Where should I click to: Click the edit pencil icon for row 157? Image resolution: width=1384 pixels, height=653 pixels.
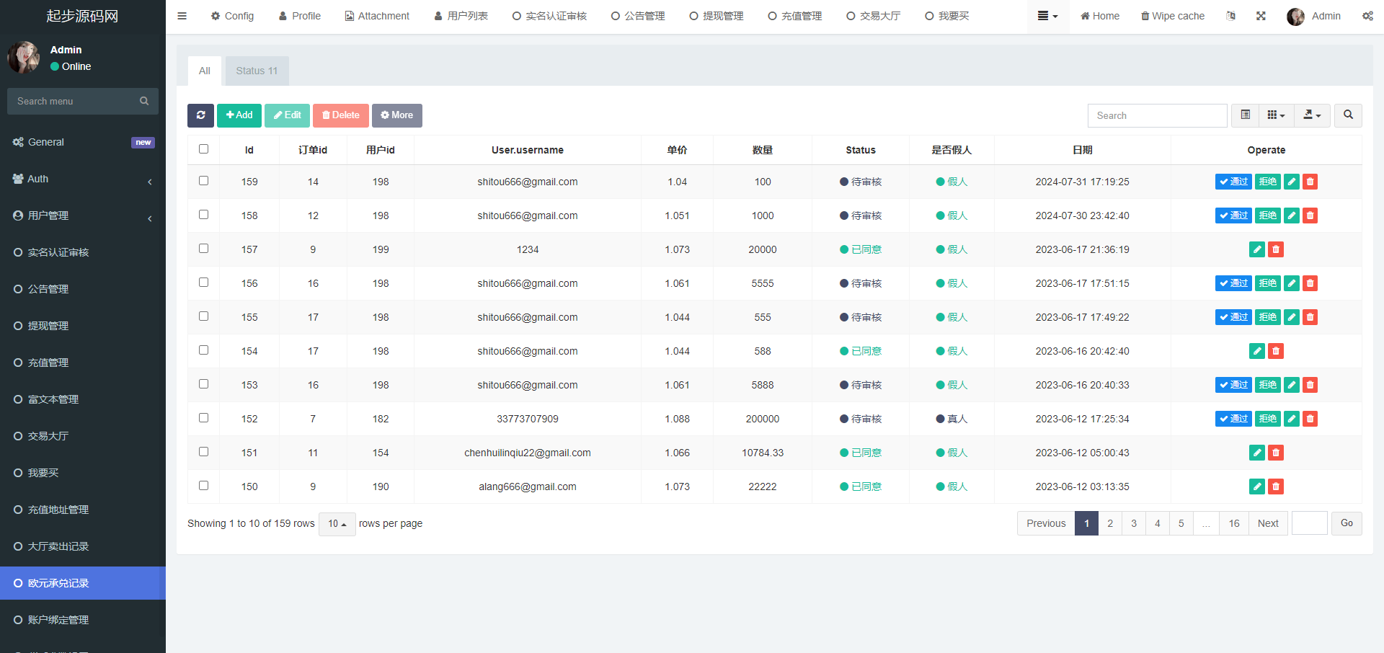[x=1256, y=249]
